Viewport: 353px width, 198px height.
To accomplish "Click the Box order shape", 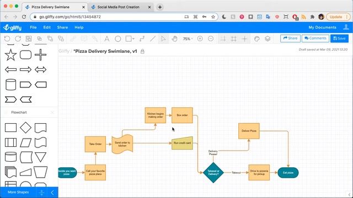I will (x=182, y=115).
